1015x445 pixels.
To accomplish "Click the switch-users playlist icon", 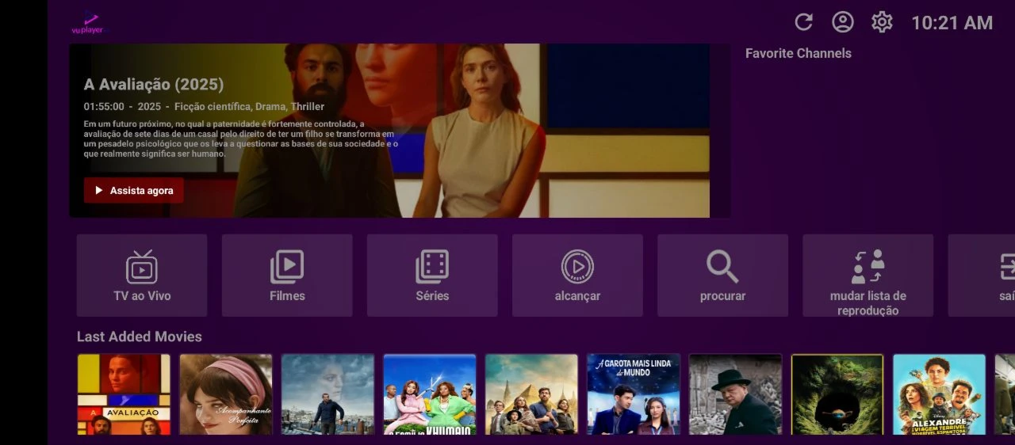I will [x=868, y=267].
